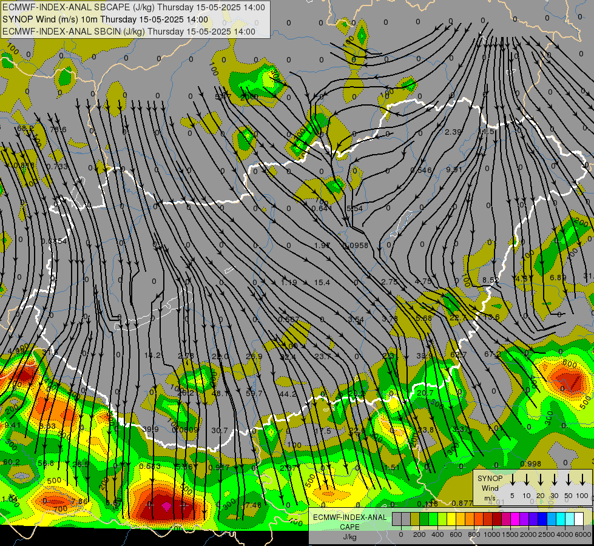Select the first gray legend swatch
The image size is (594, 546).
point(397,519)
